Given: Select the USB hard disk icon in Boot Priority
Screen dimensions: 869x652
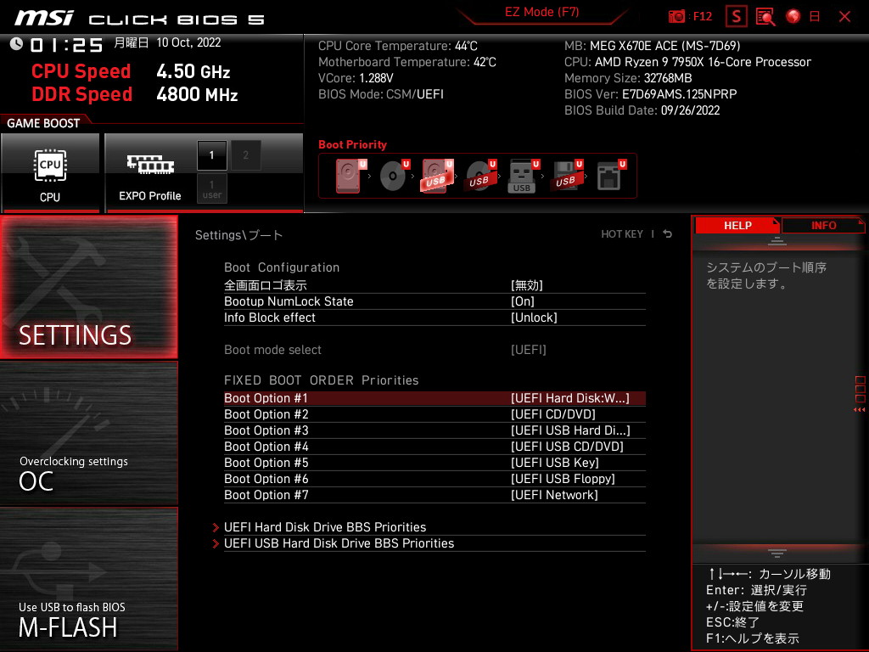Looking at the screenshot, I should pyautogui.click(x=437, y=177).
